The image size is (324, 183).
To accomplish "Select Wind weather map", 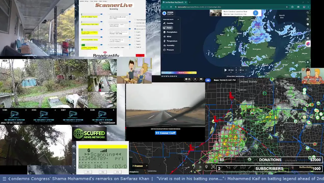I will [167, 37].
